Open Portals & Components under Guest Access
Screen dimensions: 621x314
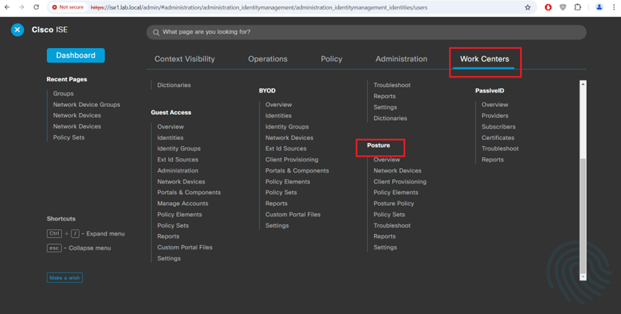(189, 193)
